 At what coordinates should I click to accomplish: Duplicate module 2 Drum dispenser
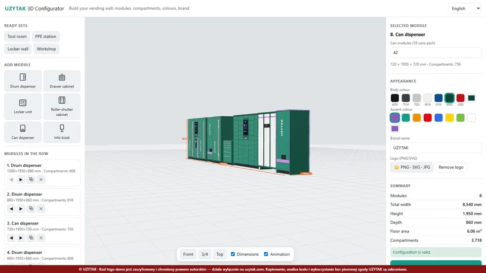tap(31, 209)
